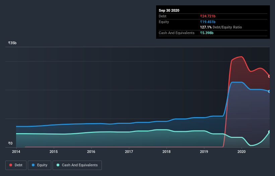
Task: Click the 2014 x-axis label
Action: pos(16,152)
